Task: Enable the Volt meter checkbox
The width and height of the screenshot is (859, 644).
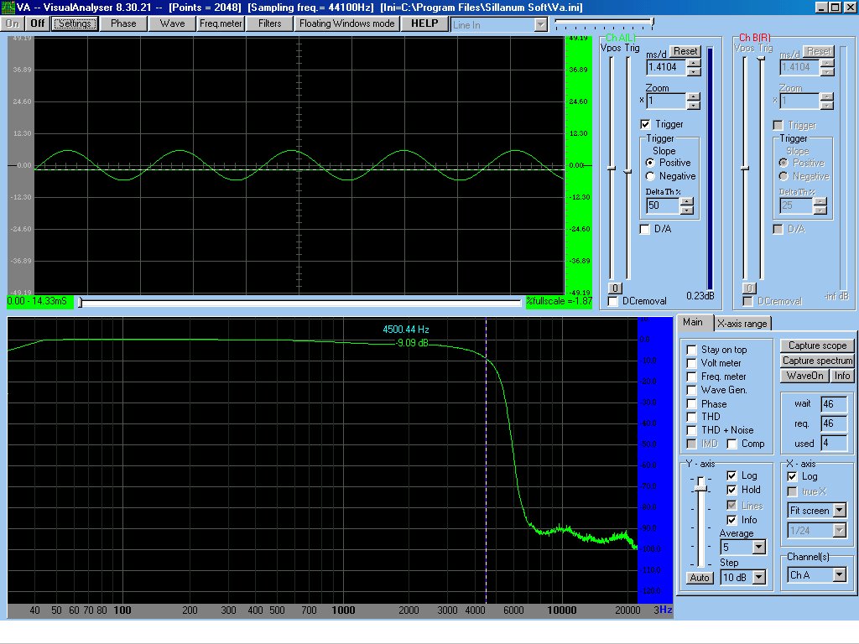Action: 691,363
